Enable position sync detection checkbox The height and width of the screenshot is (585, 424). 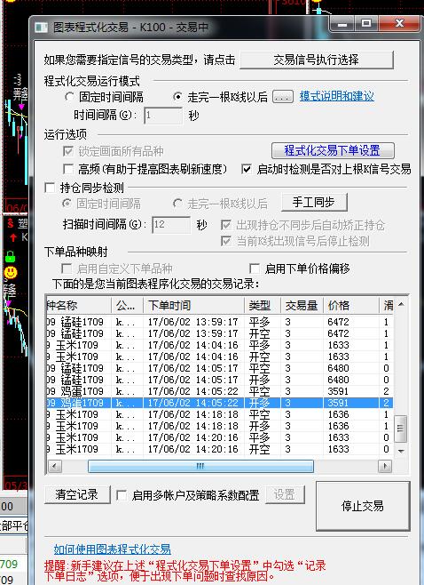click(50, 188)
